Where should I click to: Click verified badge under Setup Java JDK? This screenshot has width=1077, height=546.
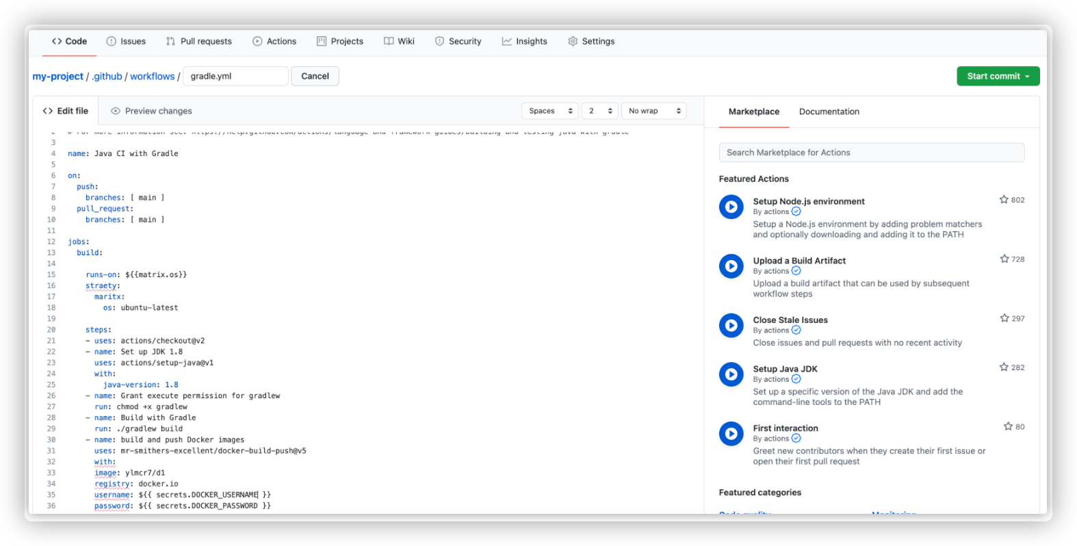(x=796, y=379)
